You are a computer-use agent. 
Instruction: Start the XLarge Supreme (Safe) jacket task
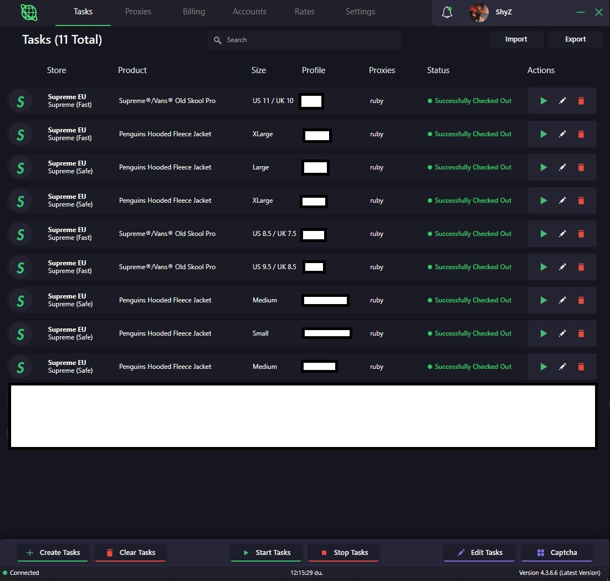[x=544, y=200]
